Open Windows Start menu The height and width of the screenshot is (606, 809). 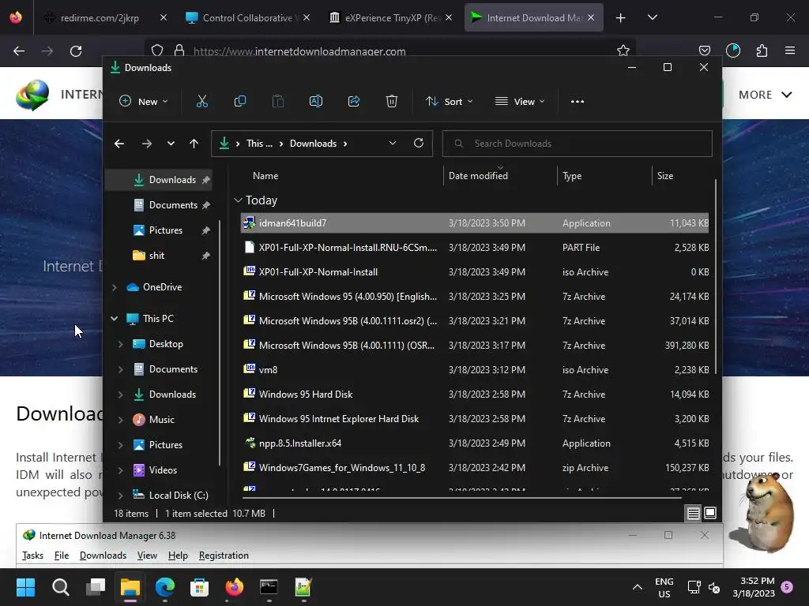(25, 587)
